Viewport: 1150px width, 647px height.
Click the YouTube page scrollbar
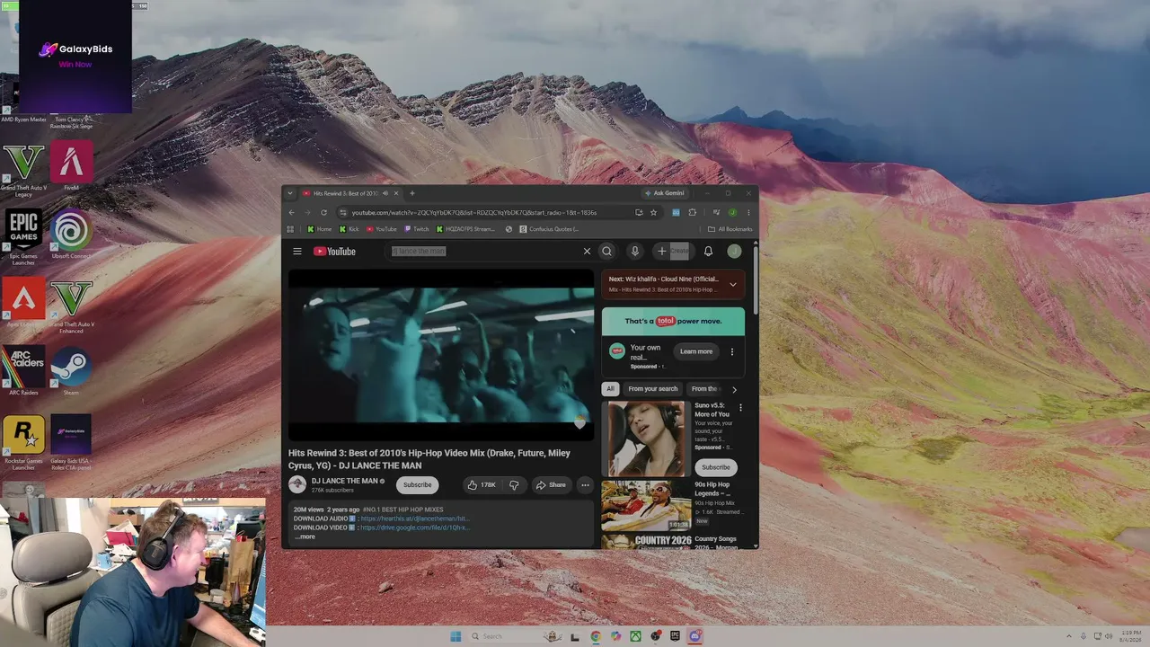756,279
